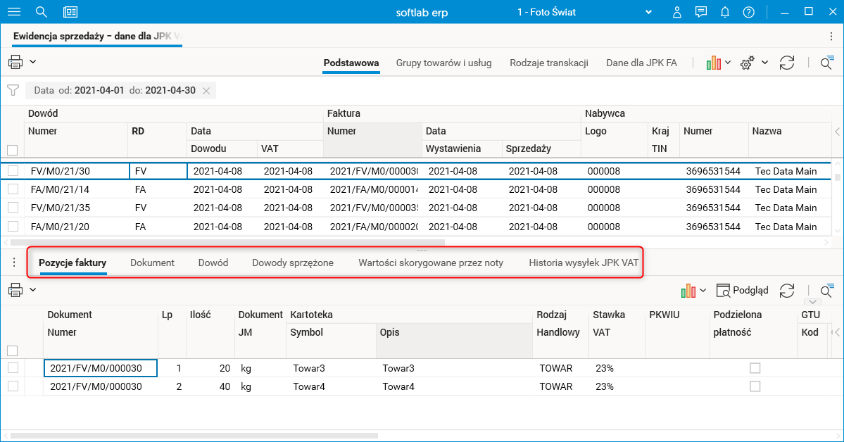
Task: Click the upper table vertical scrollbar
Action: 837,177
